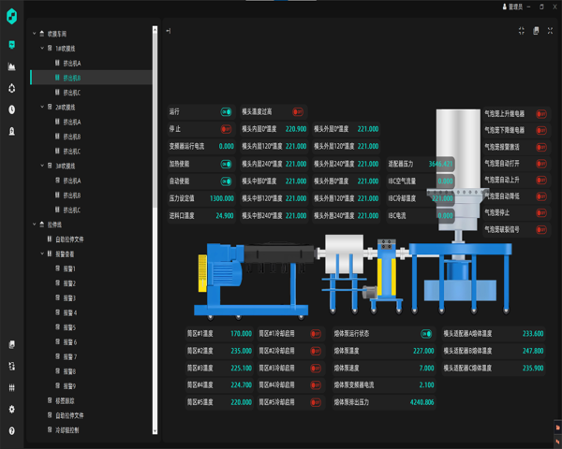Toggle the 气泡筐自动打开 switch

pos(540,163)
